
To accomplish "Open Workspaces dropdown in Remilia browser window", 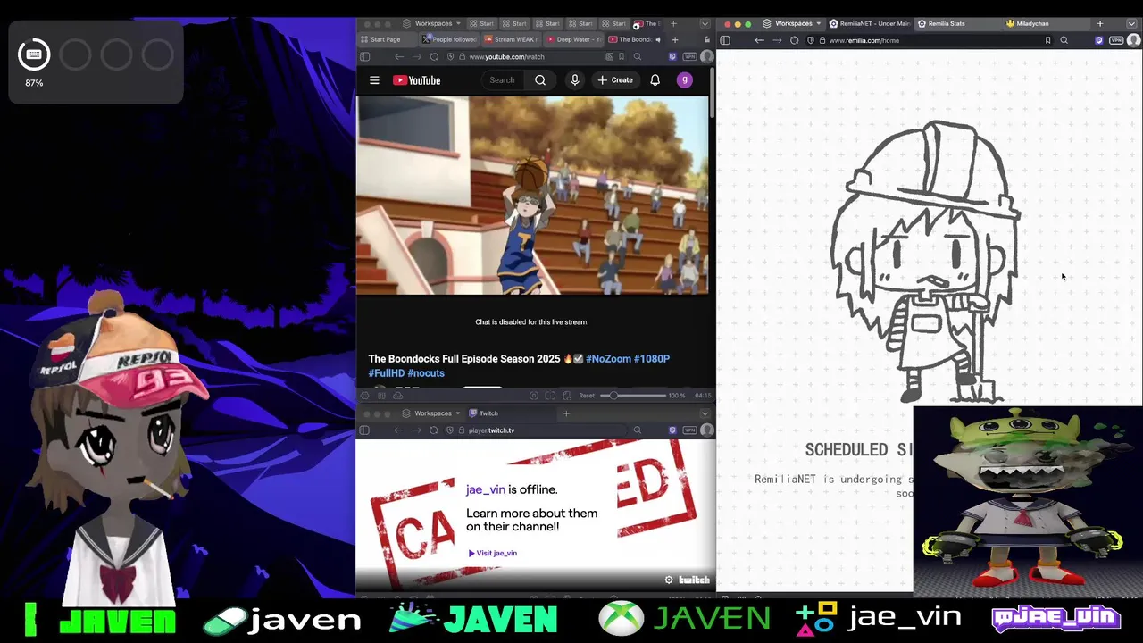I will pyautogui.click(x=793, y=24).
